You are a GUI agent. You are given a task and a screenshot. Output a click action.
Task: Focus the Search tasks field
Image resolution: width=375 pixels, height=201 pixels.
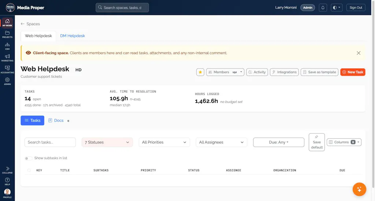[x=50, y=142]
